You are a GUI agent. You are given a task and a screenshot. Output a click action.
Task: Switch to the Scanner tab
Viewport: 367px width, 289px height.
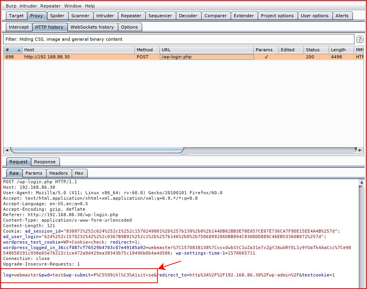[80, 16]
